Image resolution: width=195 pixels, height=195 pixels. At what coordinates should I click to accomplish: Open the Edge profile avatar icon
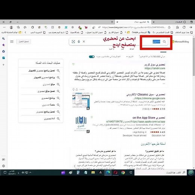click(x=11, y=27)
